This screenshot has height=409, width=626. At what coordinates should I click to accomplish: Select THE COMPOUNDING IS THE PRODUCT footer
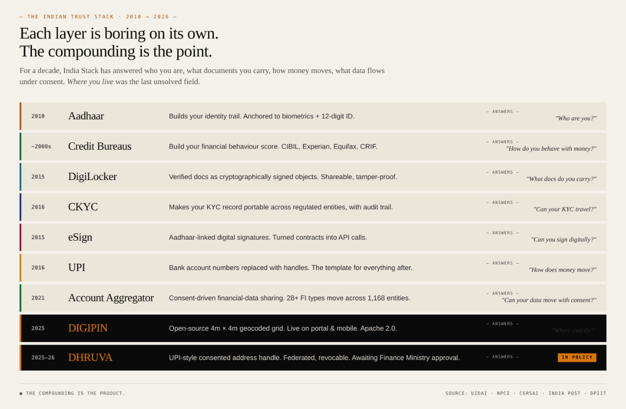(72, 394)
